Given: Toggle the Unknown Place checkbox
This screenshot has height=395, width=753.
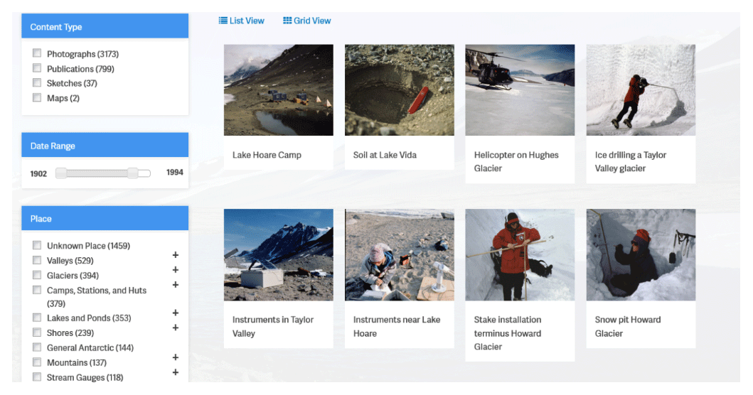Looking at the screenshot, I should point(37,246).
